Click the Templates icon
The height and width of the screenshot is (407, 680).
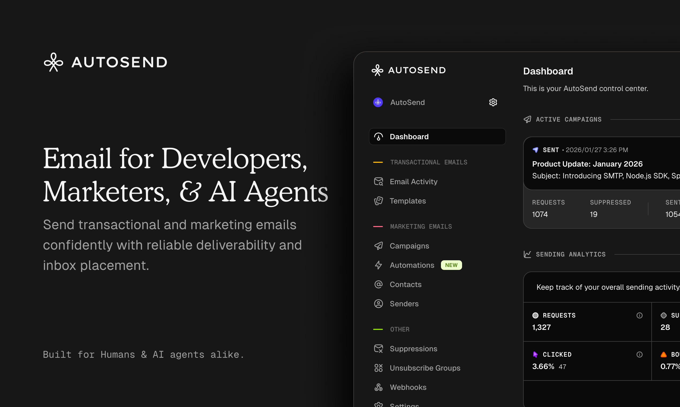(379, 201)
